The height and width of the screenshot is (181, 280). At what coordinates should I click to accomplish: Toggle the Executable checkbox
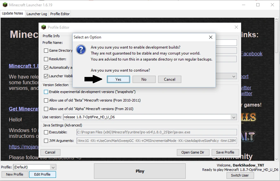click(x=46, y=132)
